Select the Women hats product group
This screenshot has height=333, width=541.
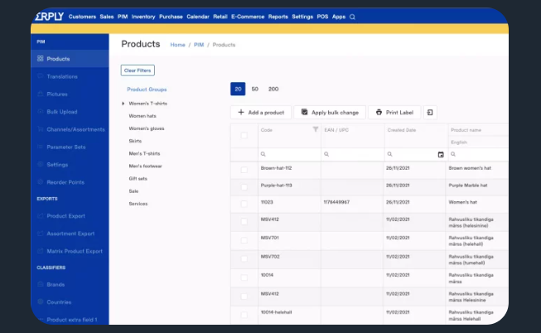pyautogui.click(x=142, y=116)
